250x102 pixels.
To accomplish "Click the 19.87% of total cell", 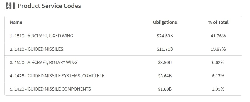I will (218, 49).
